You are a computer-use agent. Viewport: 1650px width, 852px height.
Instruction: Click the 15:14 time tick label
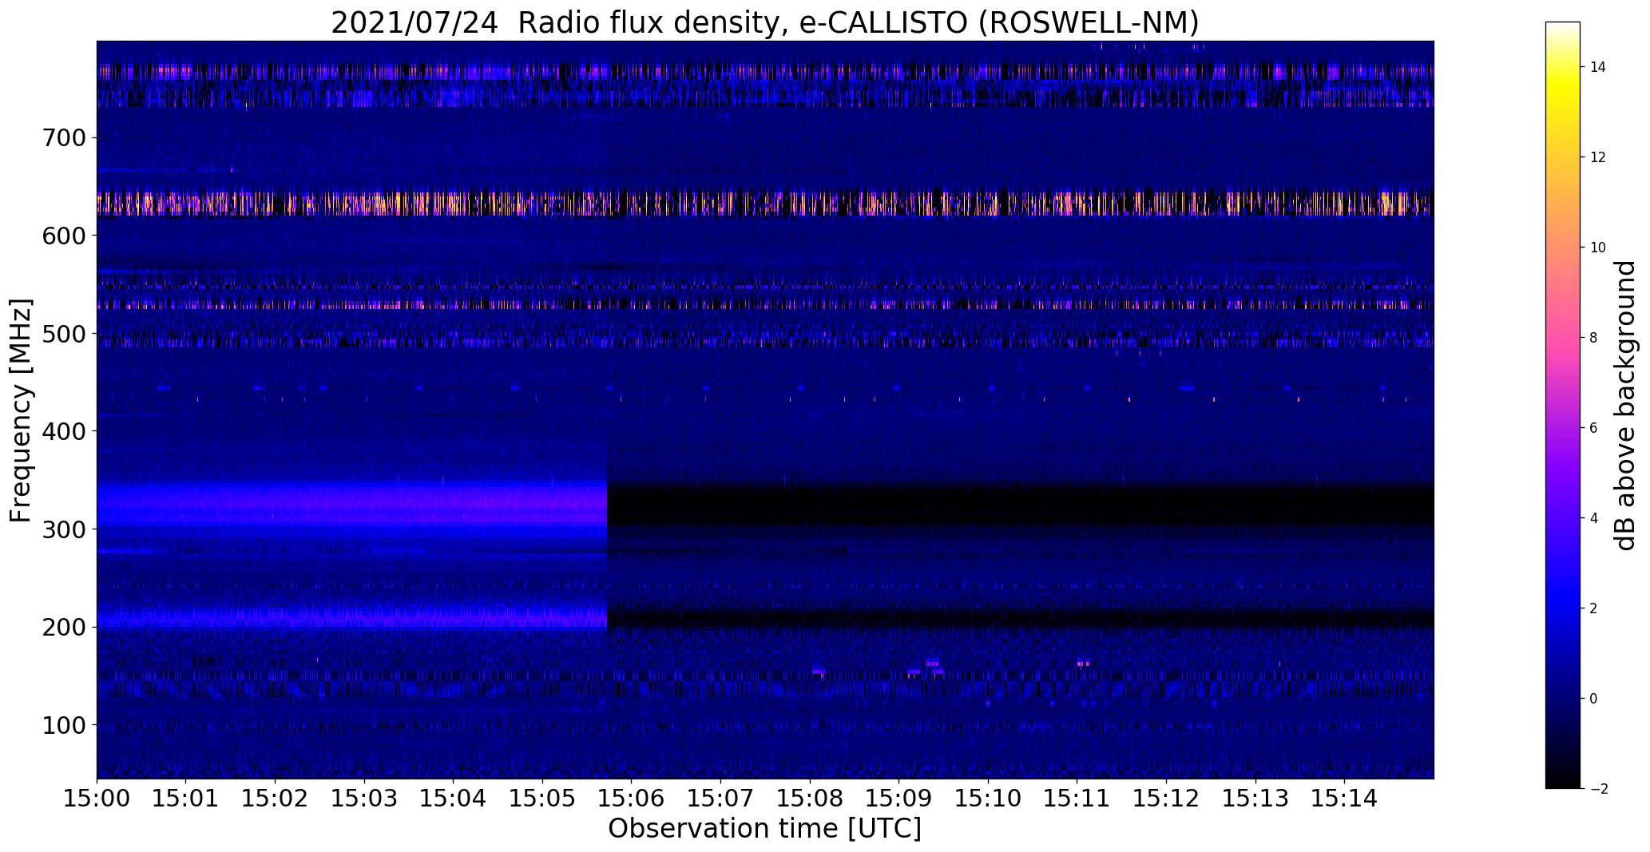point(1344,798)
